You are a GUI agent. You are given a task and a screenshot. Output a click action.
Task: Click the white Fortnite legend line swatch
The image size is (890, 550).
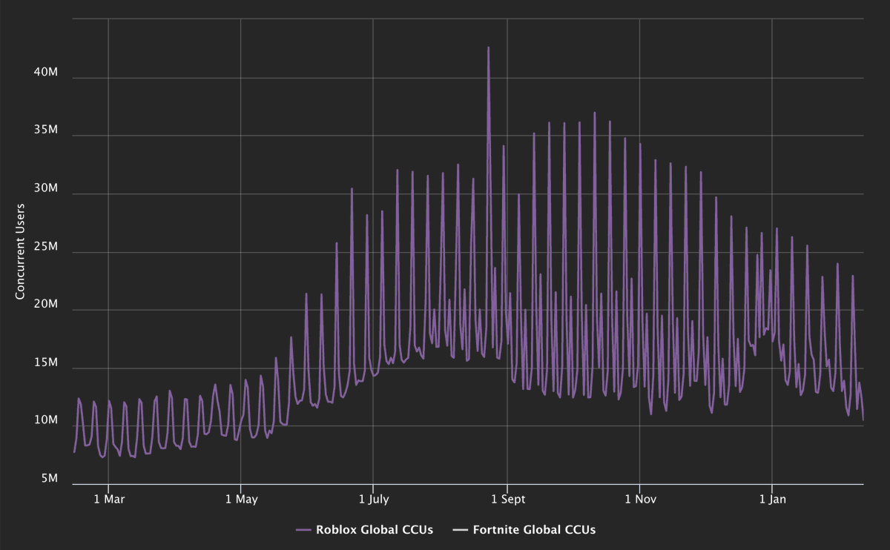(x=461, y=530)
